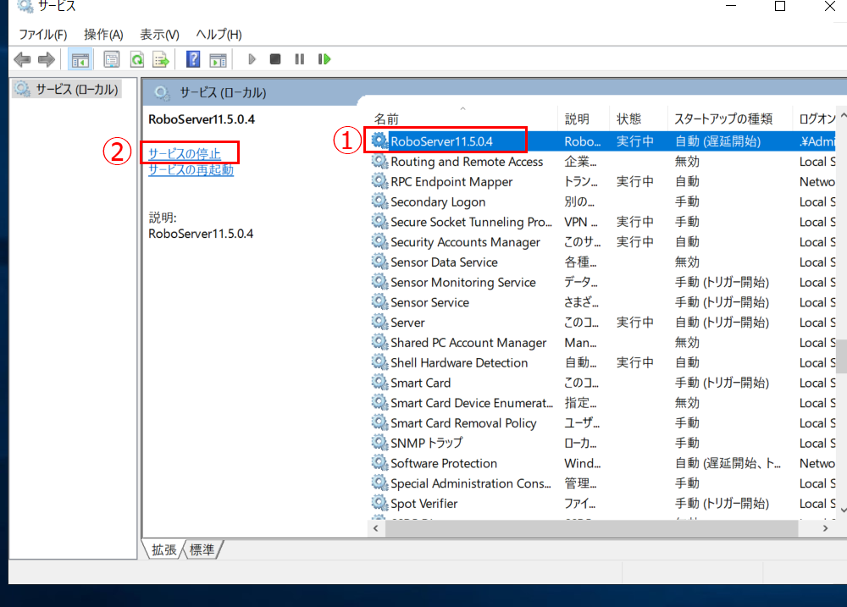Click gear icon beside Secondary Logon
This screenshot has height=607, width=847.
379,201
